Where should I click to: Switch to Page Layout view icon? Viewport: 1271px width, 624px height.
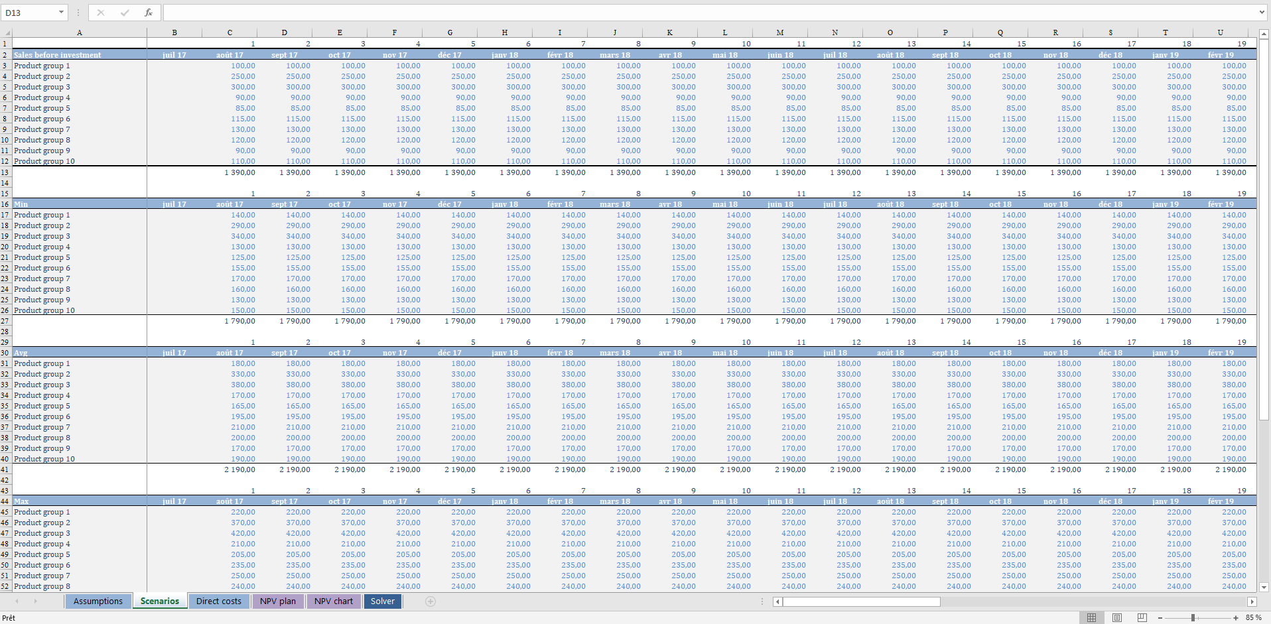[1116, 617]
